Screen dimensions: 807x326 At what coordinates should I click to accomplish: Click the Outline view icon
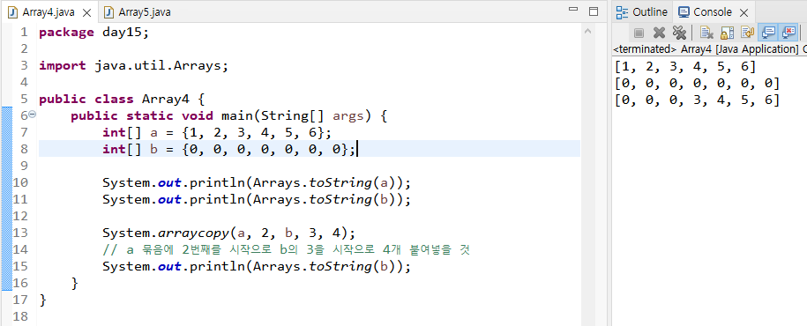622,12
